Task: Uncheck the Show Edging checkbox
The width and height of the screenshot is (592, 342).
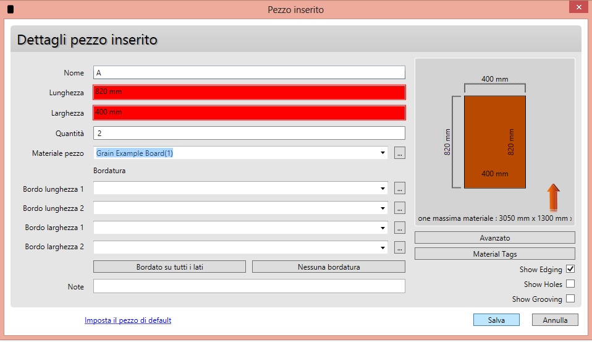Action: coord(570,269)
